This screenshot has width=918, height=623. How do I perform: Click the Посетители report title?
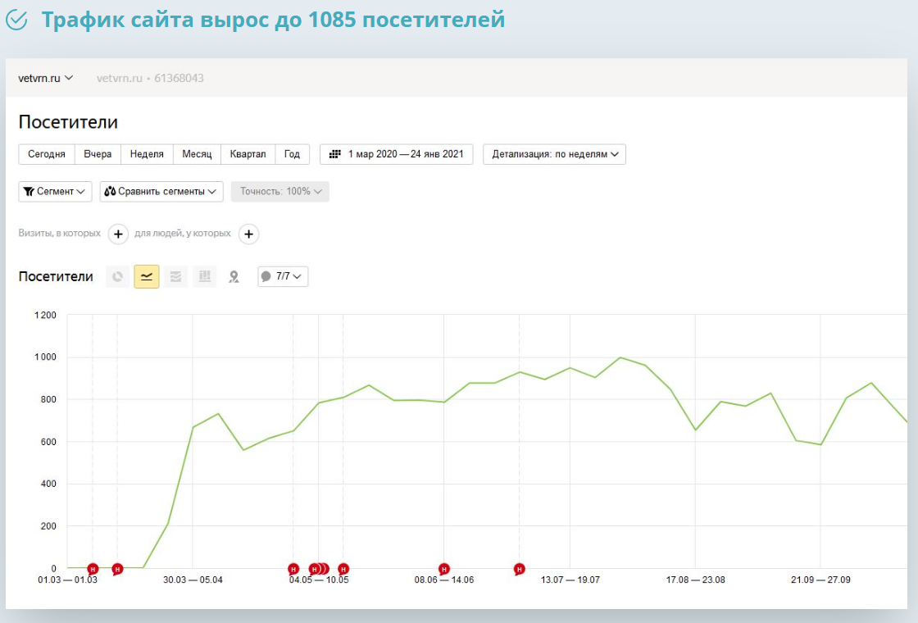pyautogui.click(x=68, y=122)
